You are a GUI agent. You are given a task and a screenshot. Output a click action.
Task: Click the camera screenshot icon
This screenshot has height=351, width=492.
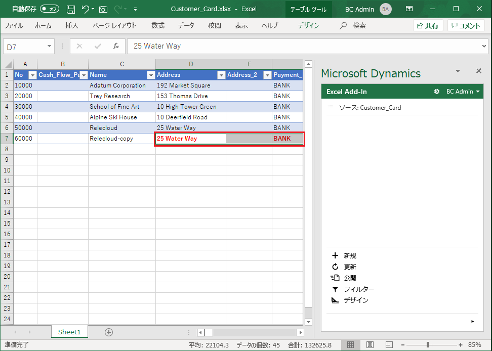(x=103, y=10)
